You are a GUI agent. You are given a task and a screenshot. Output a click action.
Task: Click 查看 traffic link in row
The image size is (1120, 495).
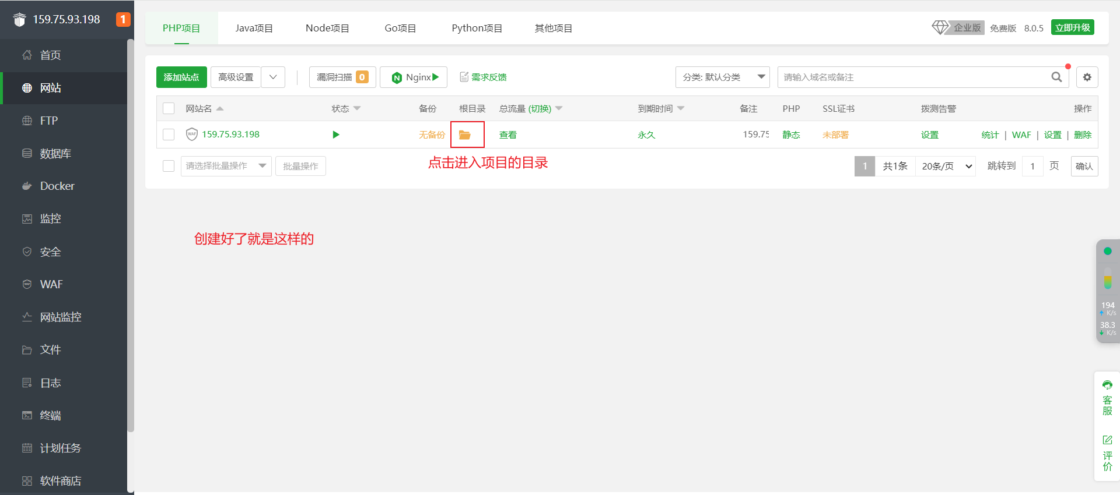click(508, 135)
